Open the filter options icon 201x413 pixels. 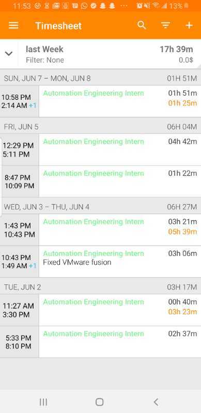click(165, 25)
